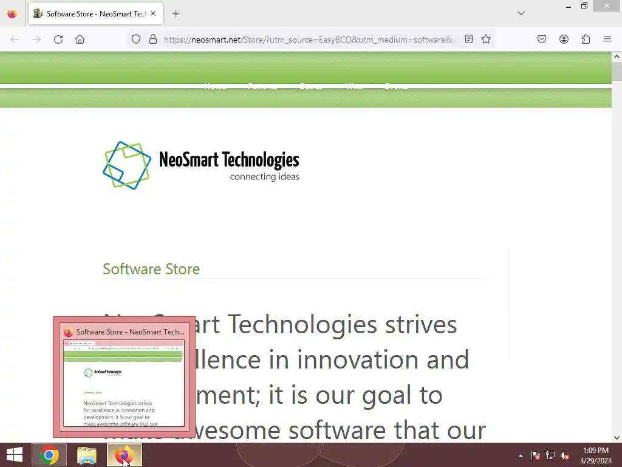Viewport: 622px width, 467px height.
Task: Open Firefox View pinned icon
Action: tap(12, 14)
